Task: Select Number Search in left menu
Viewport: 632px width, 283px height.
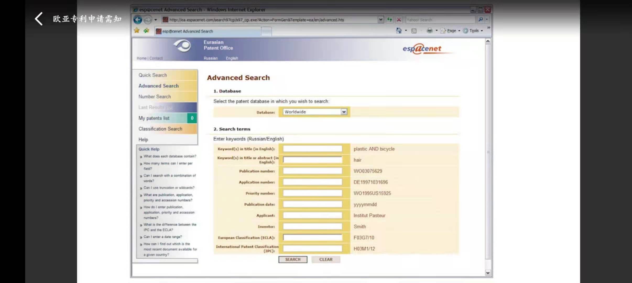Action: (x=155, y=97)
